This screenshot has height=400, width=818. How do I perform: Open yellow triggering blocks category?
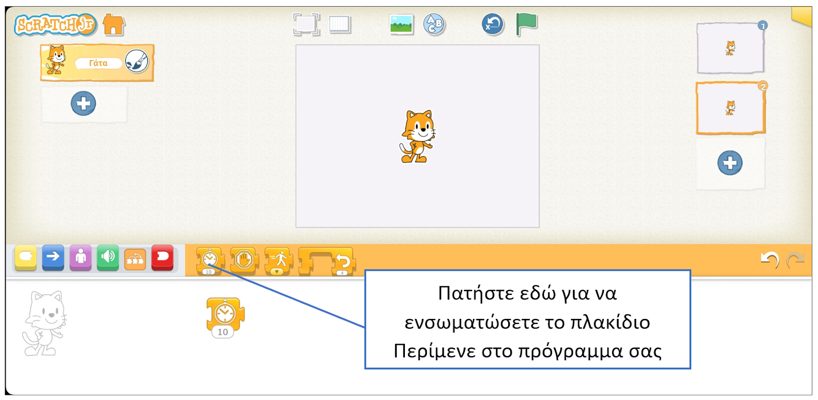tap(26, 258)
